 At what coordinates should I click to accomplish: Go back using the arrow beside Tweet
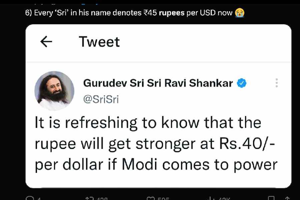tap(46, 42)
